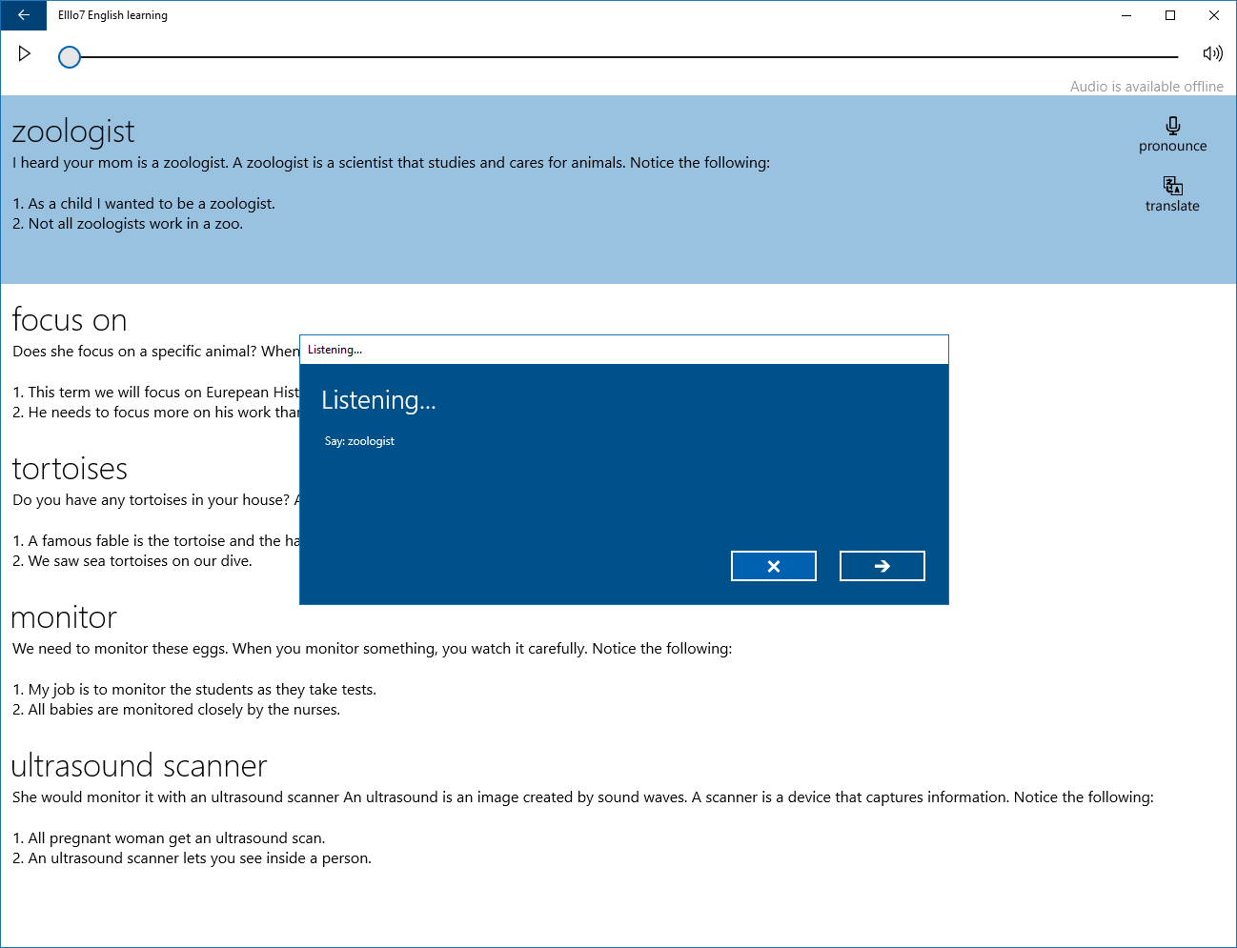The image size is (1237, 948).
Task: Select the zoologist word heading
Action: pos(73,131)
